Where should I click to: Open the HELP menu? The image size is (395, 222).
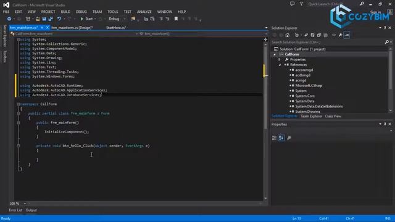coord(181,12)
